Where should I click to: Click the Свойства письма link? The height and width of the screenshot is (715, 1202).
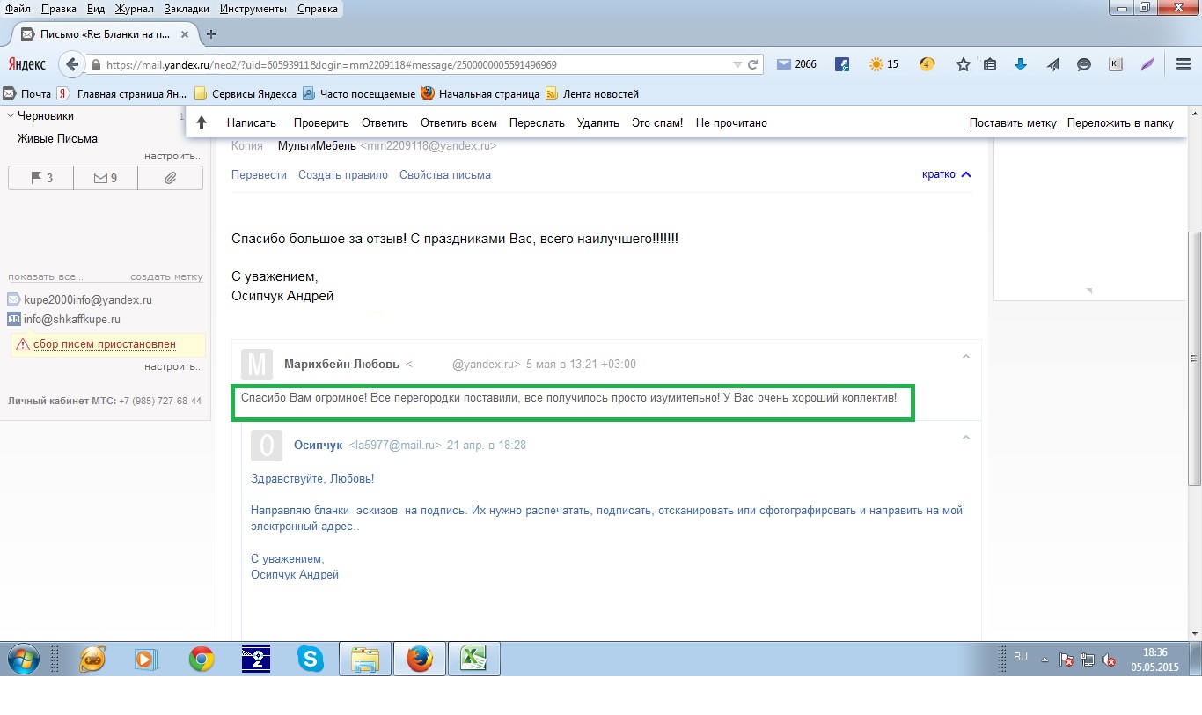click(444, 174)
